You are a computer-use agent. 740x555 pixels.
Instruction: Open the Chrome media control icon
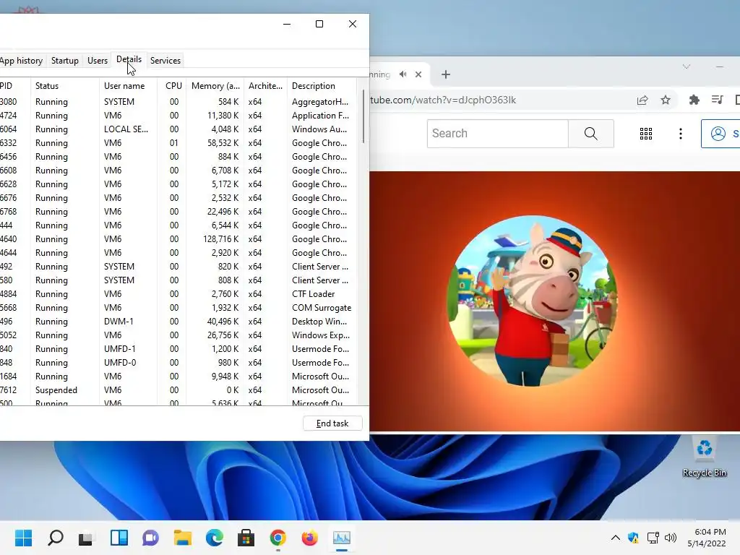coord(718,100)
